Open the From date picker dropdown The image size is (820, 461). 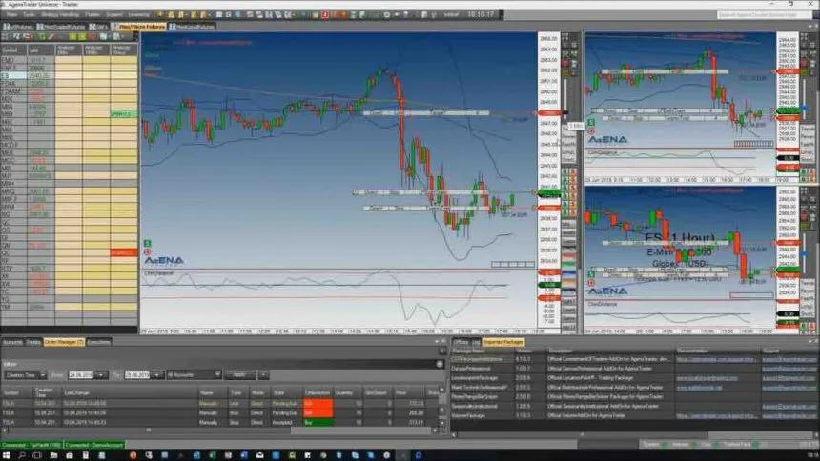(x=100, y=374)
